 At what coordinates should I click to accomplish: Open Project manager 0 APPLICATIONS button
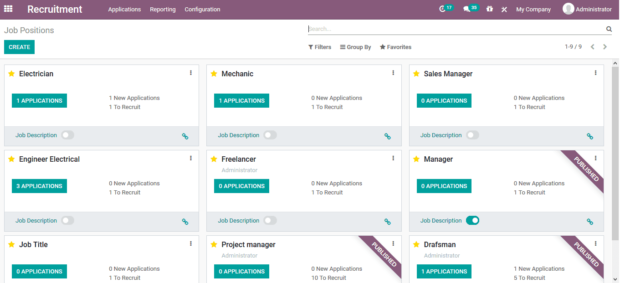[241, 271]
